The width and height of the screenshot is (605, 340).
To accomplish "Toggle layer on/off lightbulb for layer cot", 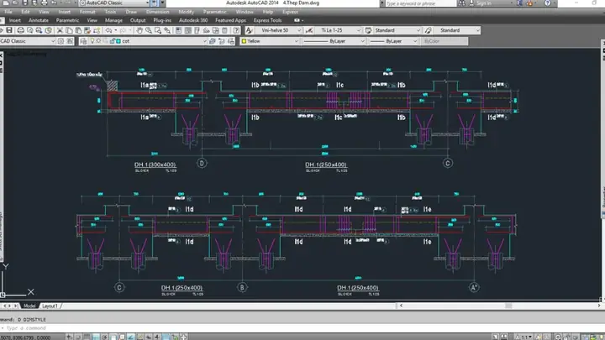I will (x=92, y=41).
